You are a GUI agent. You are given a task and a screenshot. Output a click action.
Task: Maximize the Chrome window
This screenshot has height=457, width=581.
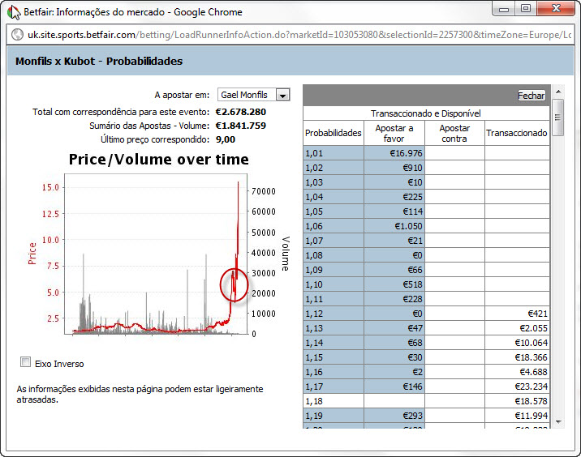click(526, 9)
